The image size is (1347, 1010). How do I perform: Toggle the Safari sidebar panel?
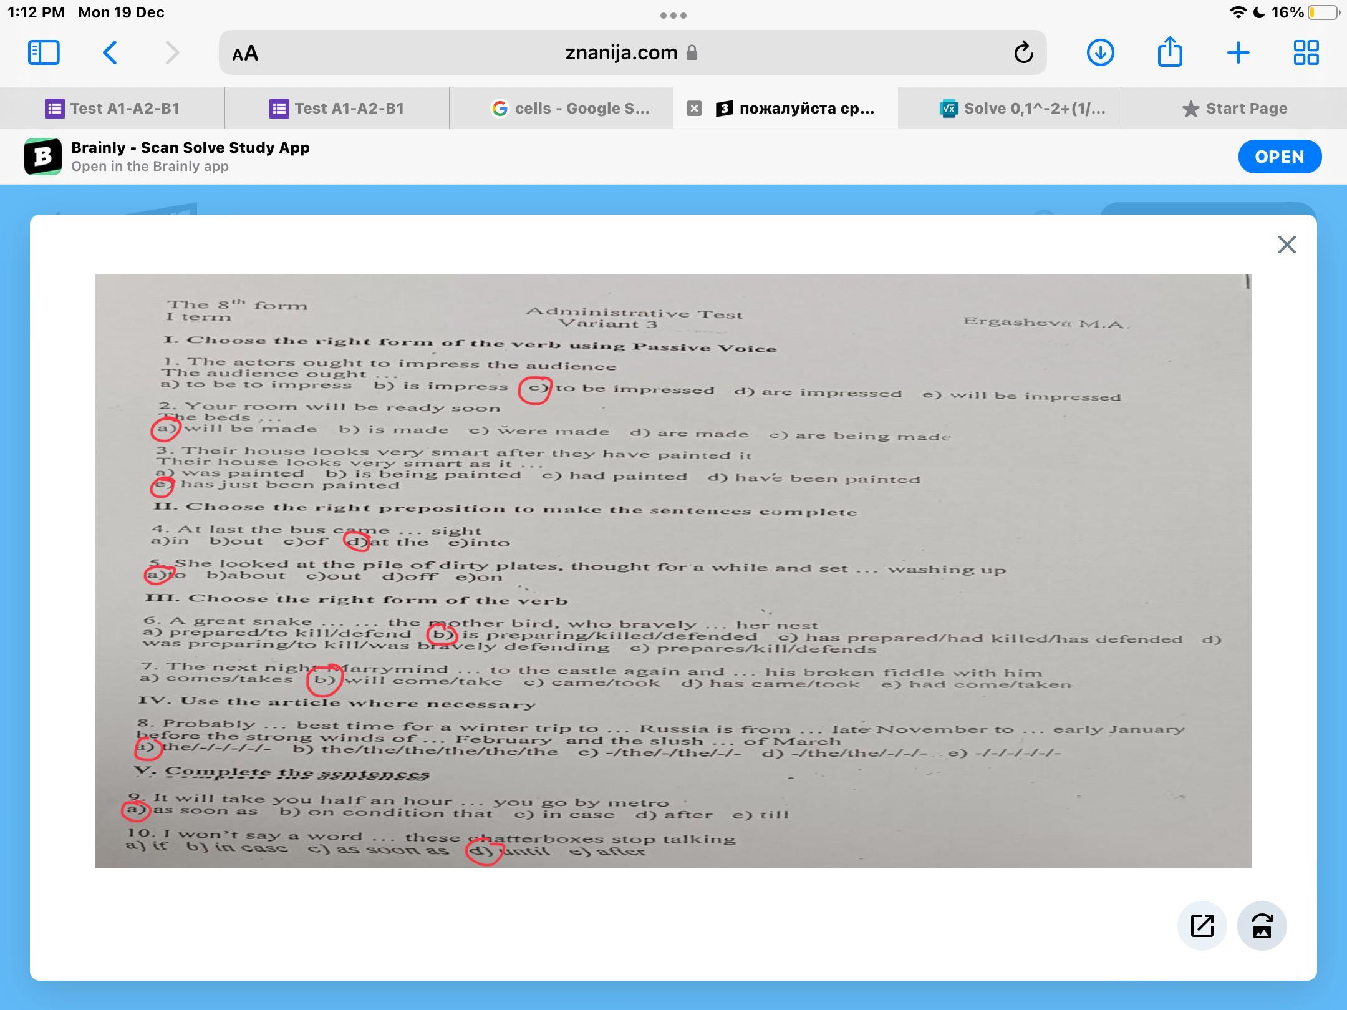[44, 52]
